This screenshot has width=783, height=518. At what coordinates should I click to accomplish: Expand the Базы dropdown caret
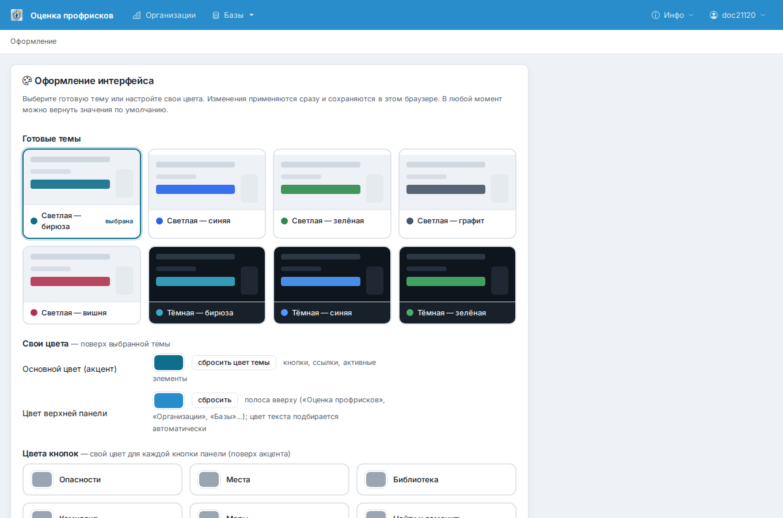252,15
